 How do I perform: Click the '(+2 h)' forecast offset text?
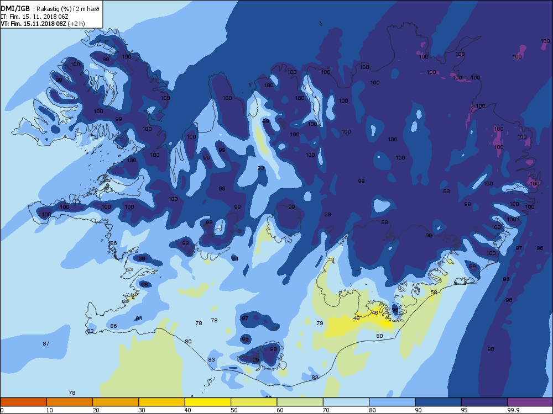76,24
